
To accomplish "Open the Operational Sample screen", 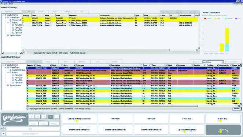I will coord(187,130).
